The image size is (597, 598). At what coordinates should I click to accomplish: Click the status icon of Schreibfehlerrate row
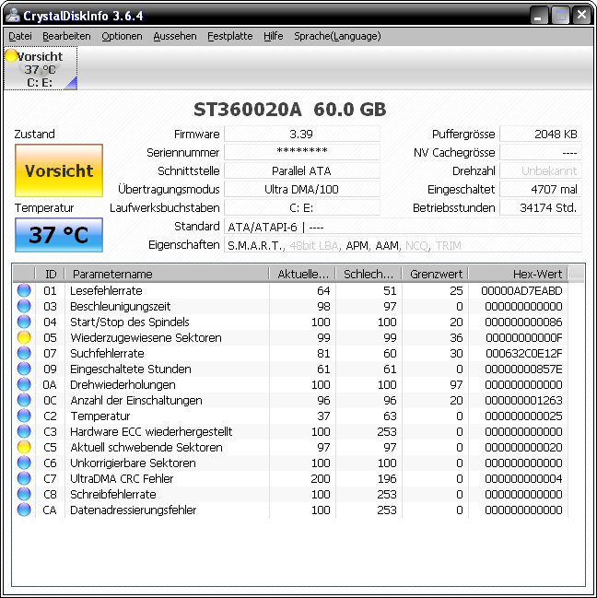coord(24,494)
